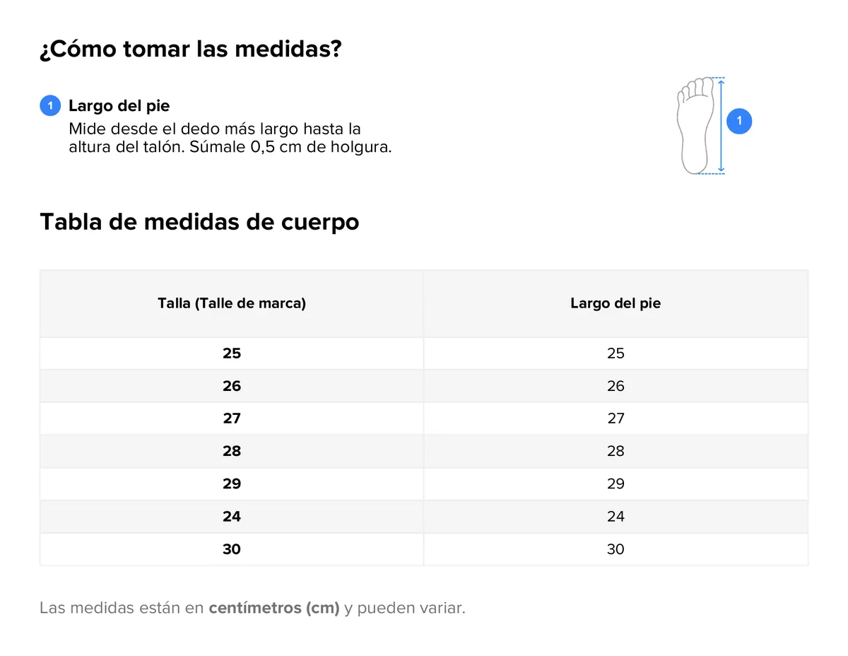Select size 25 in the Talla column

[x=232, y=353]
